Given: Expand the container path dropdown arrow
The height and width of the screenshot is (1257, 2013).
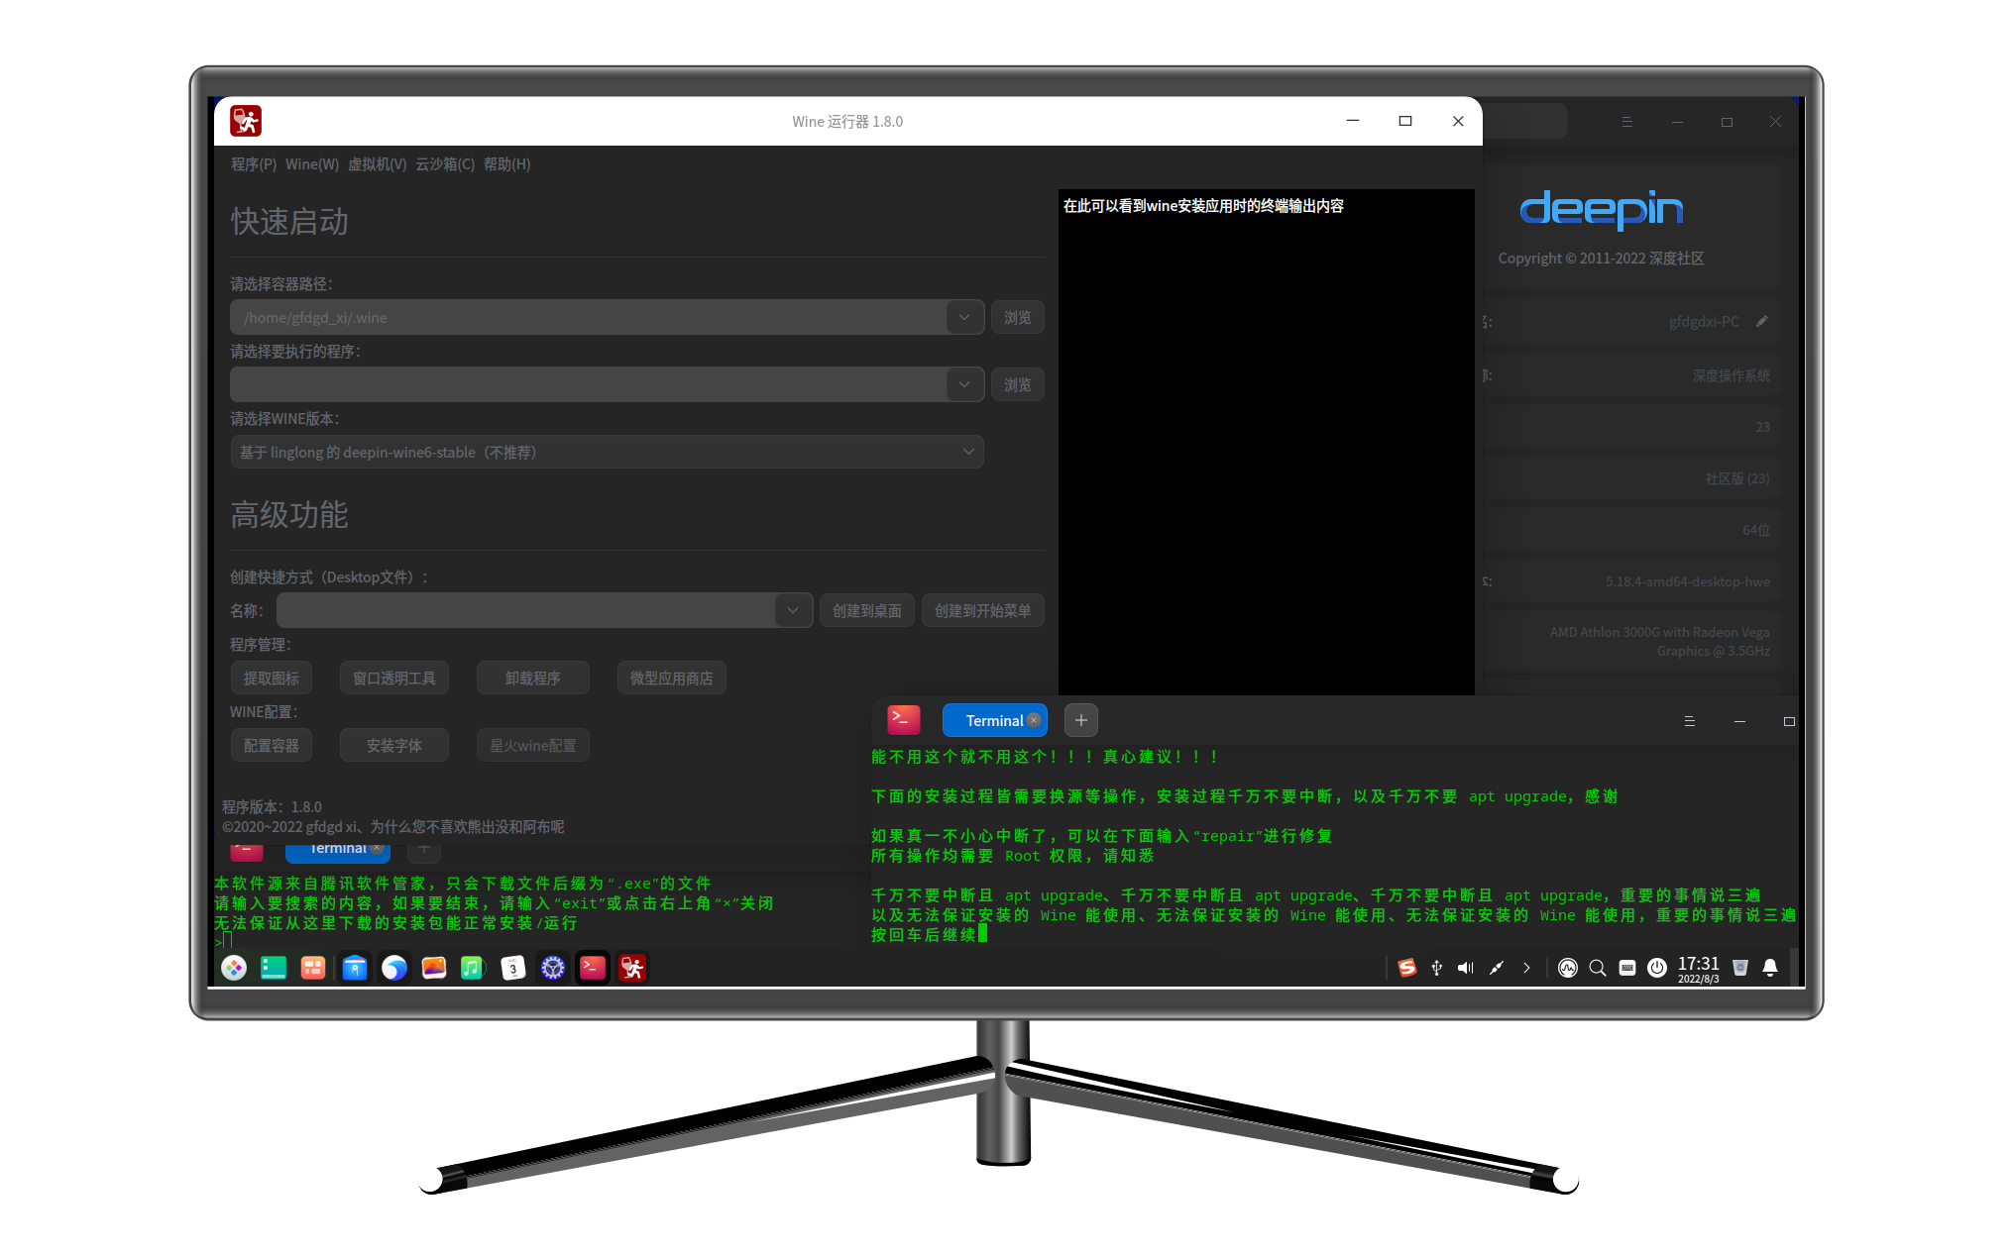Looking at the screenshot, I should tap(964, 317).
